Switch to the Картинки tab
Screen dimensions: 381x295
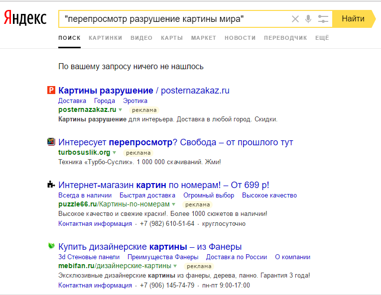pyautogui.click(x=106, y=38)
